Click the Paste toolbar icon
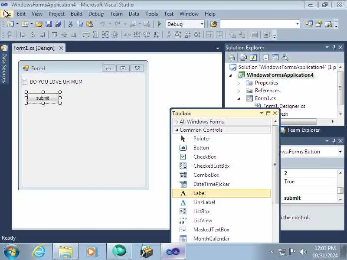The height and width of the screenshot is (260, 347). (90, 24)
